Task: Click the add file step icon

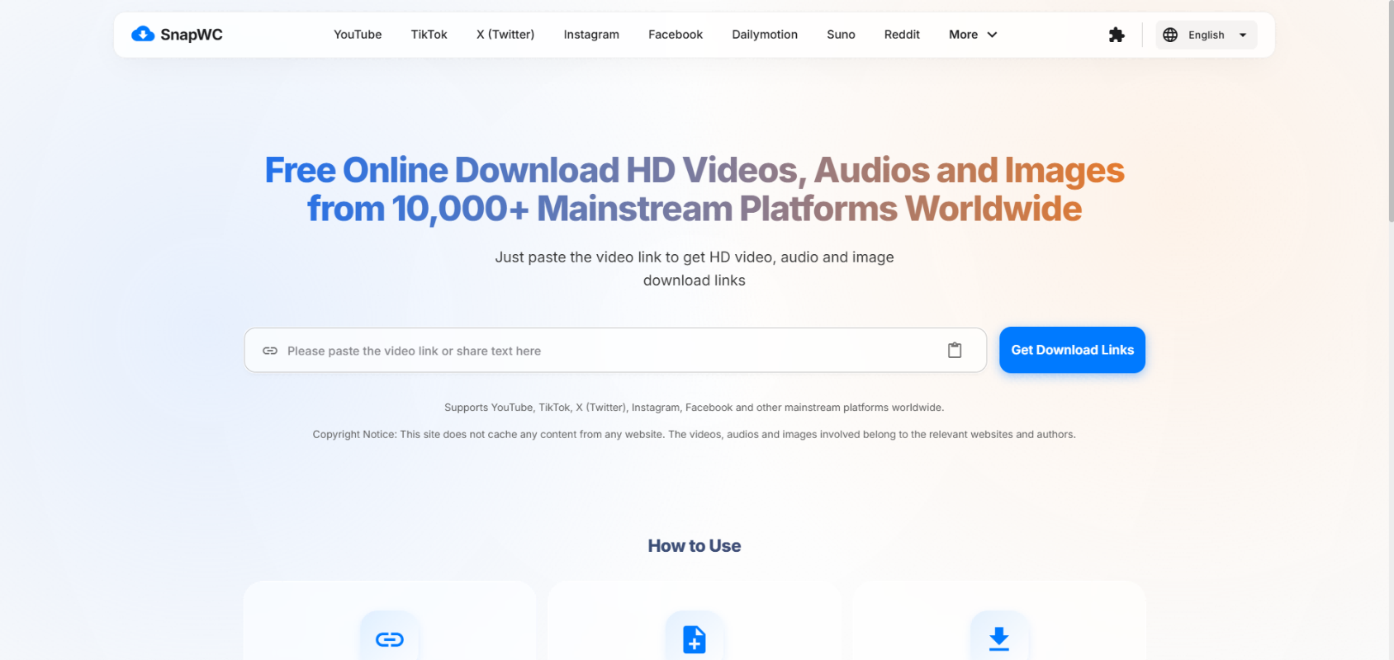Action: [x=695, y=639]
